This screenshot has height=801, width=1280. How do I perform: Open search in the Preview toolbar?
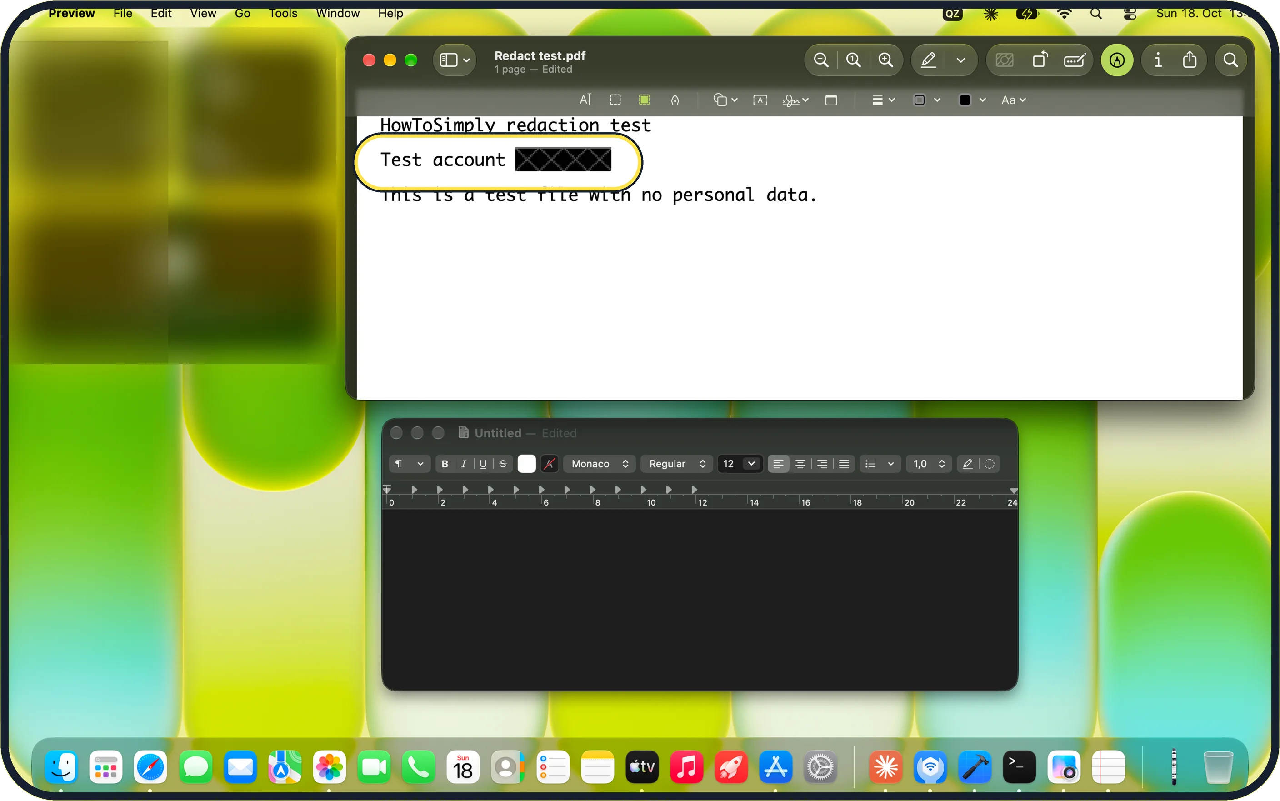[x=1231, y=60]
